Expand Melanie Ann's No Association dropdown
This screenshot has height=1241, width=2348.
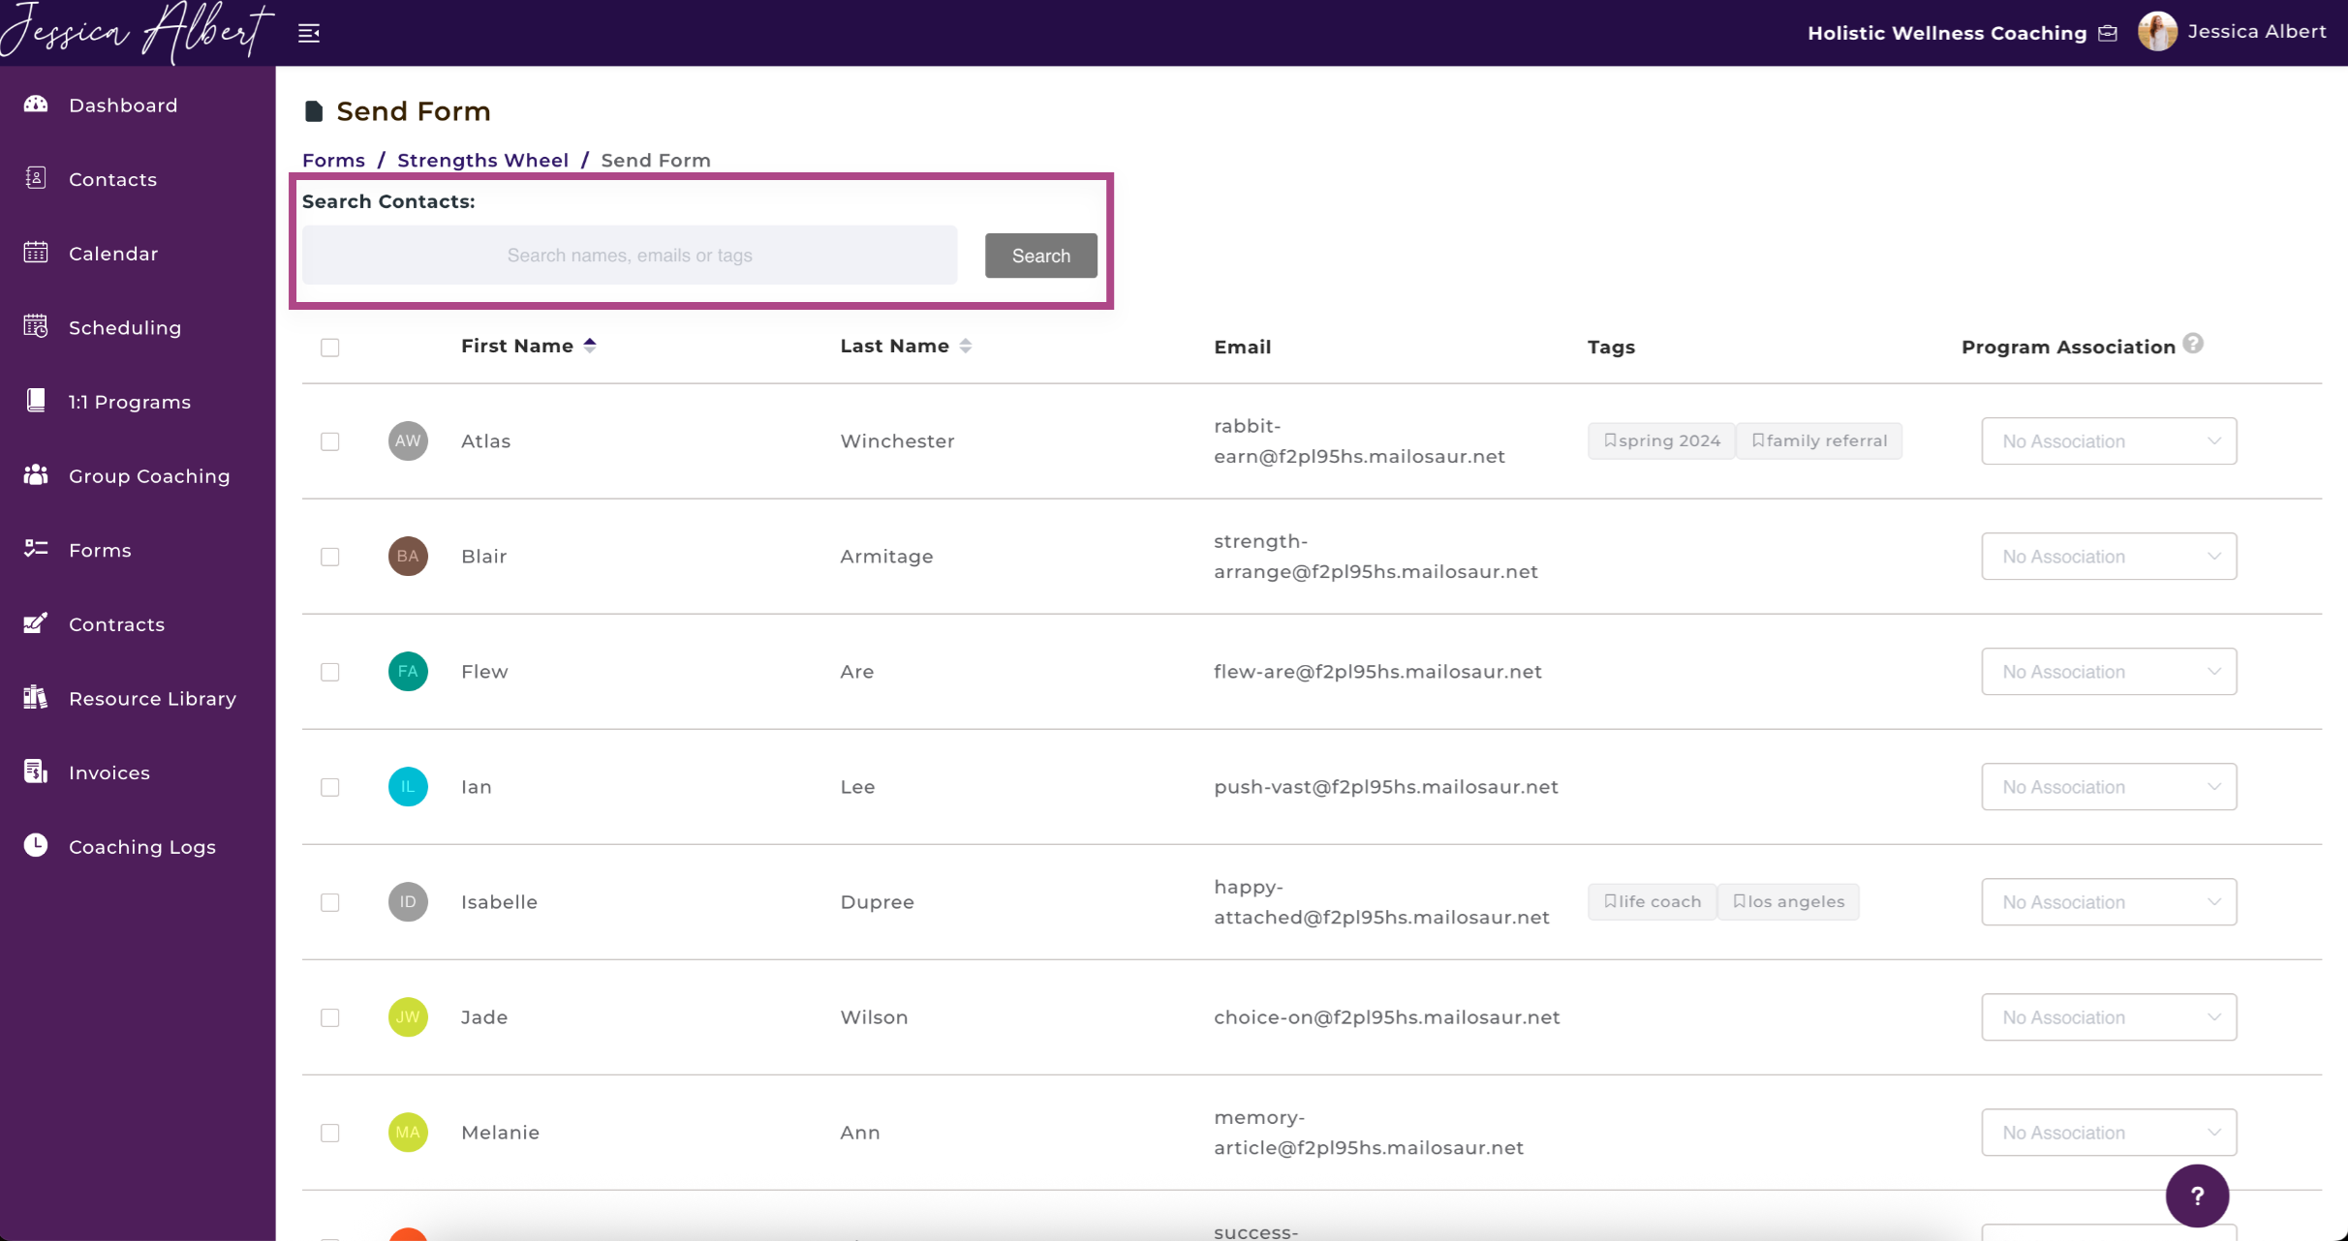click(2109, 1132)
